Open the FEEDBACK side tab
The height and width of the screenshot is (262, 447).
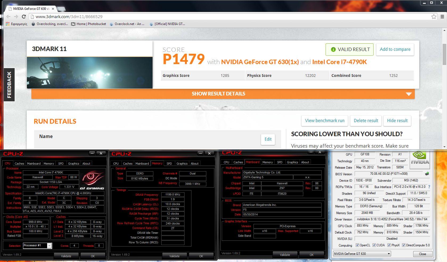[x=9, y=85]
